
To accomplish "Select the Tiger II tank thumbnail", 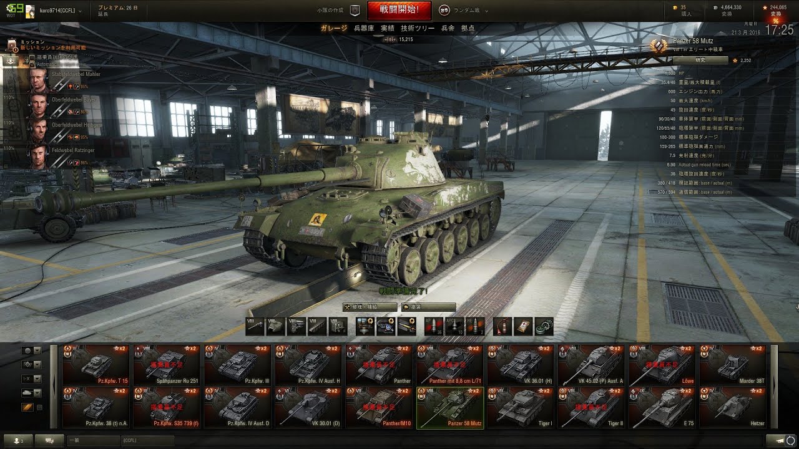I will point(591,407).
